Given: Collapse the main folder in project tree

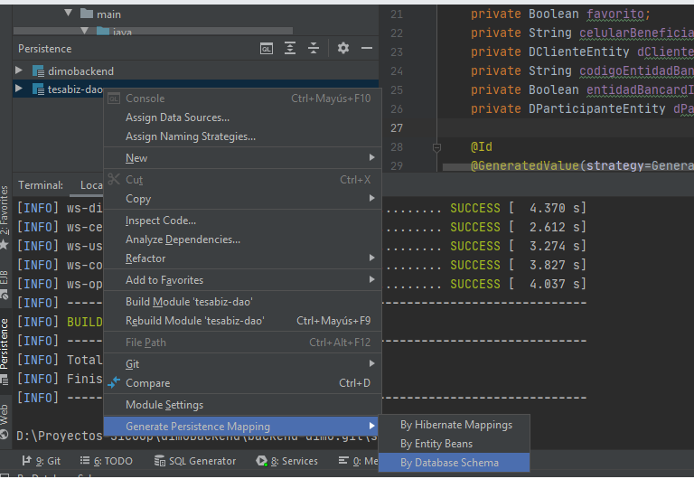Looking at the screenshot, I should 68,14.
